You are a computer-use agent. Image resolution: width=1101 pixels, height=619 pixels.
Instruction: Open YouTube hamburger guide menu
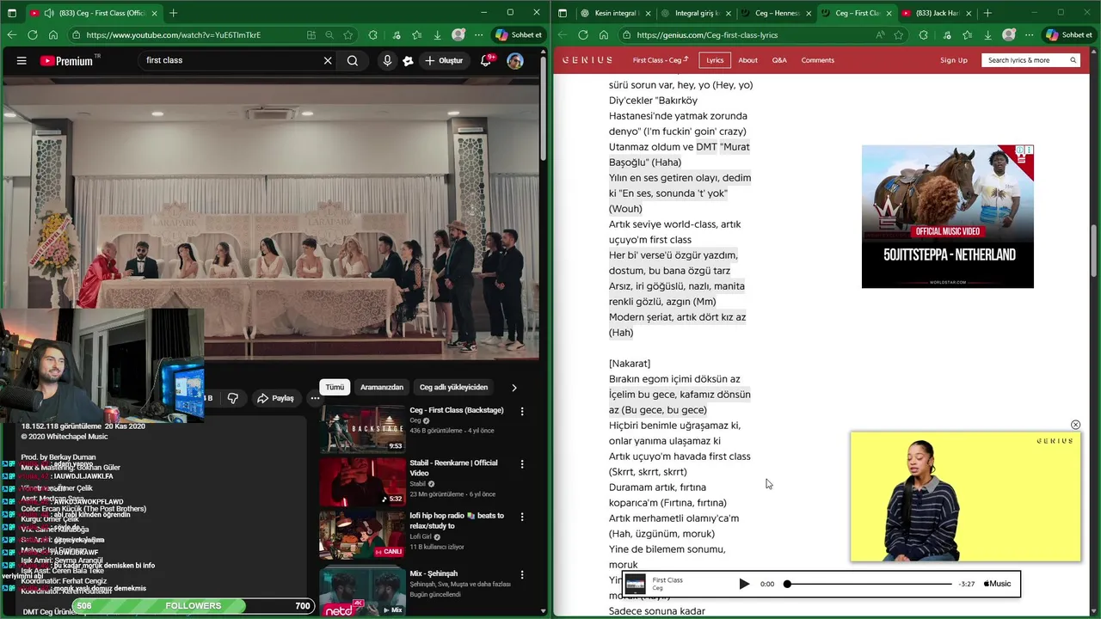(x=22, y=61)
